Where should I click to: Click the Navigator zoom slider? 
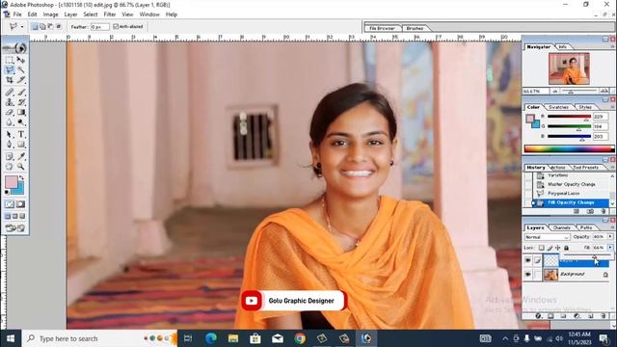pyautogui.click(x=579, y=92)
